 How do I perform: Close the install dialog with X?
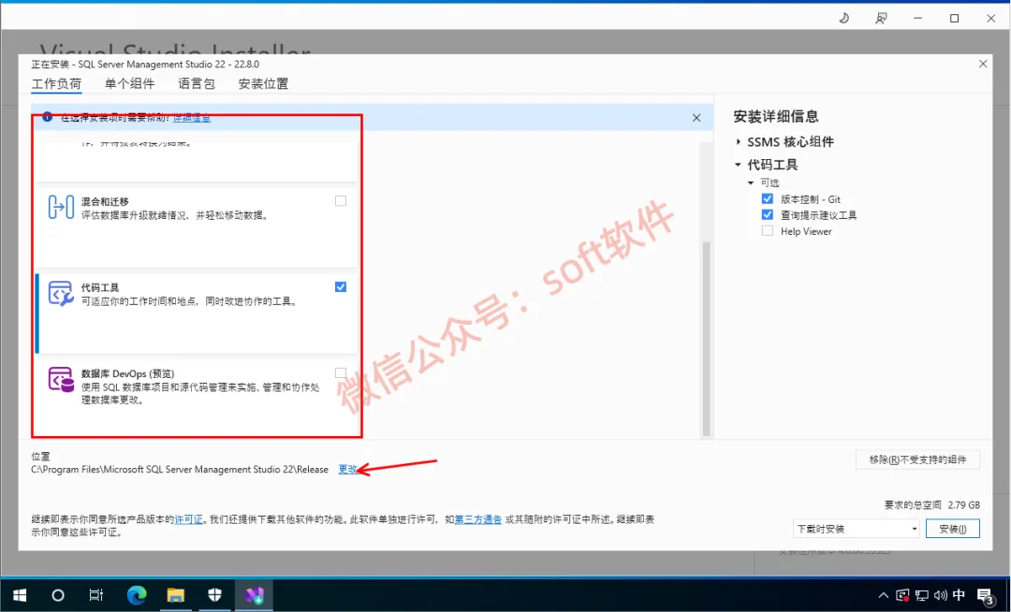pos(983,64)
